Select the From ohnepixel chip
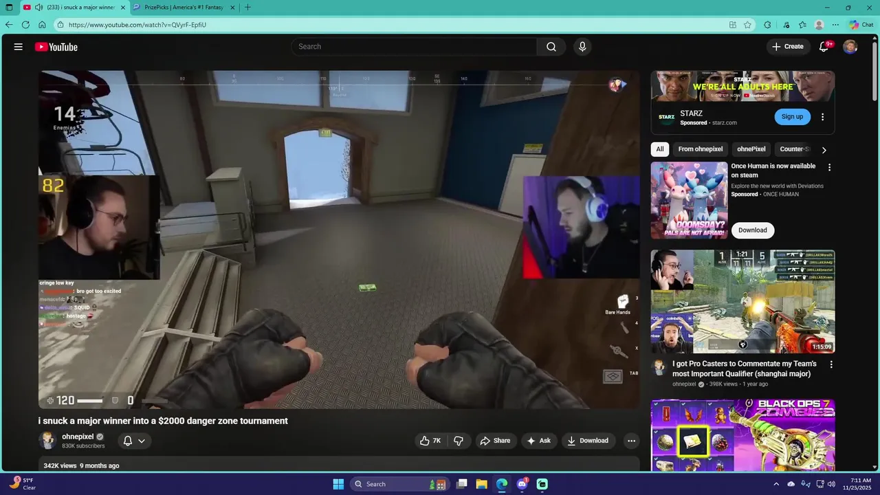The image size is (880, 495). click(700, 149)
